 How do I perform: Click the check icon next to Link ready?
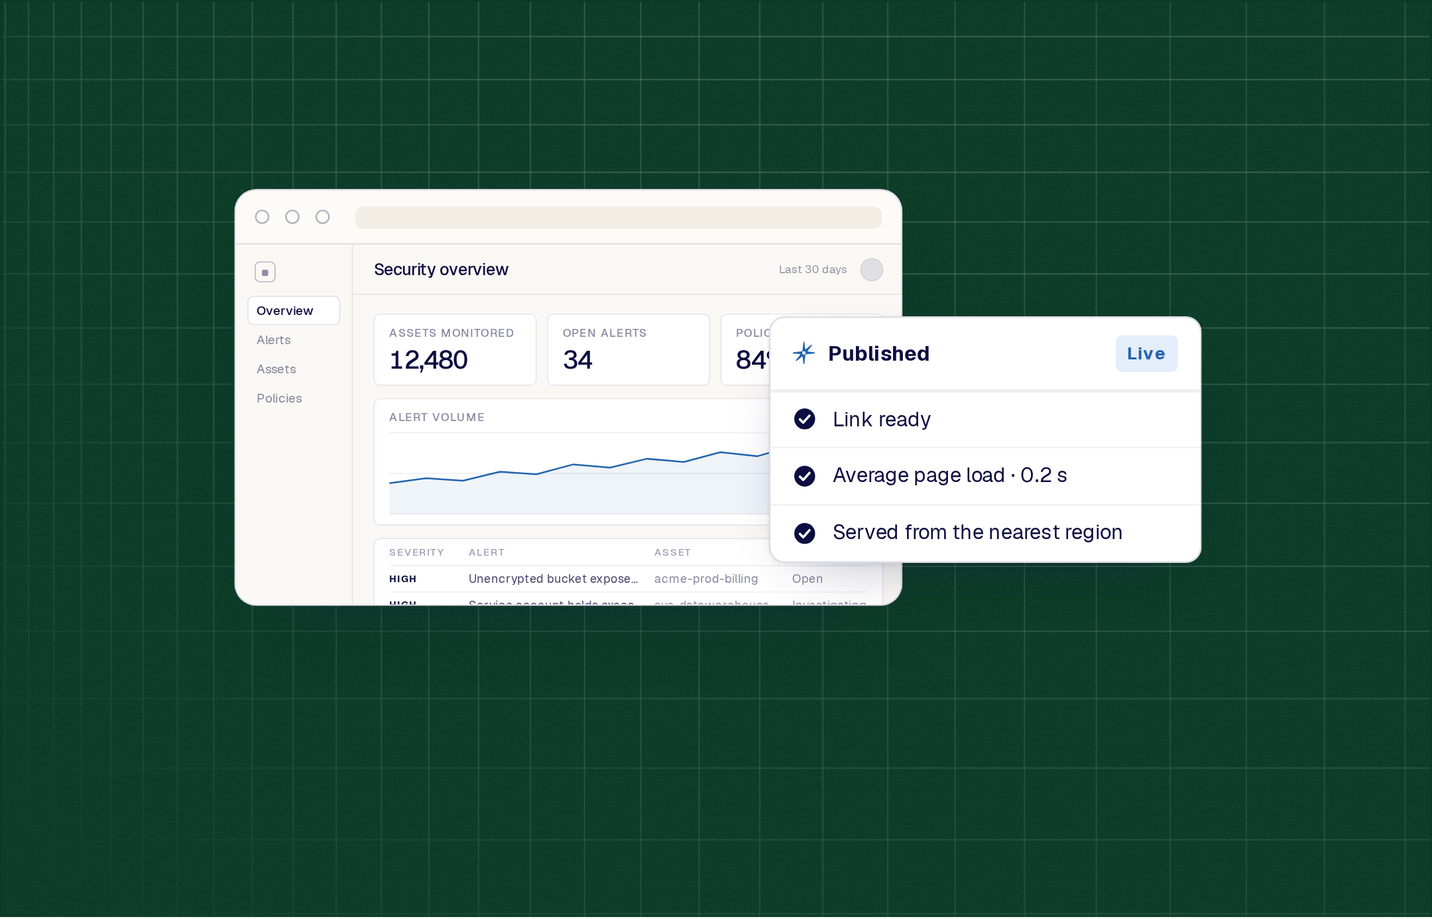click(805, 419)
